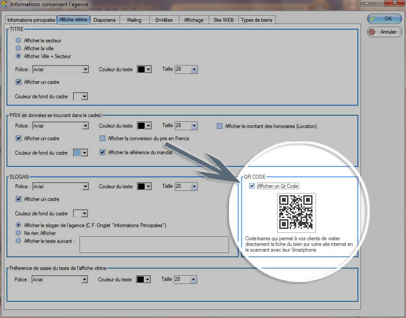Choose 'Couleur de fond du cadre' in SLOGAN
The image size is (406, 318).
point(80,214)
